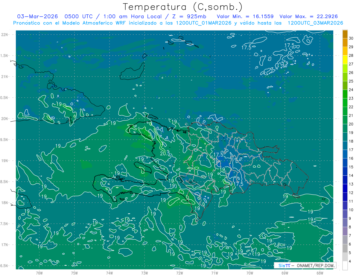This screenshot has height=277, width=359.
Task: Click the "22N" latitude axis label
Action: click(x=4, y=34)
